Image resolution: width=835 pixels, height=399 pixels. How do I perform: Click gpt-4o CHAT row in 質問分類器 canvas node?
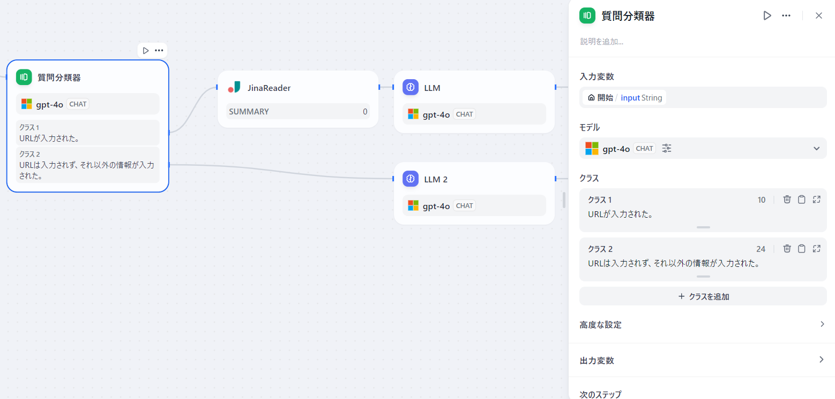click(88, 104)
